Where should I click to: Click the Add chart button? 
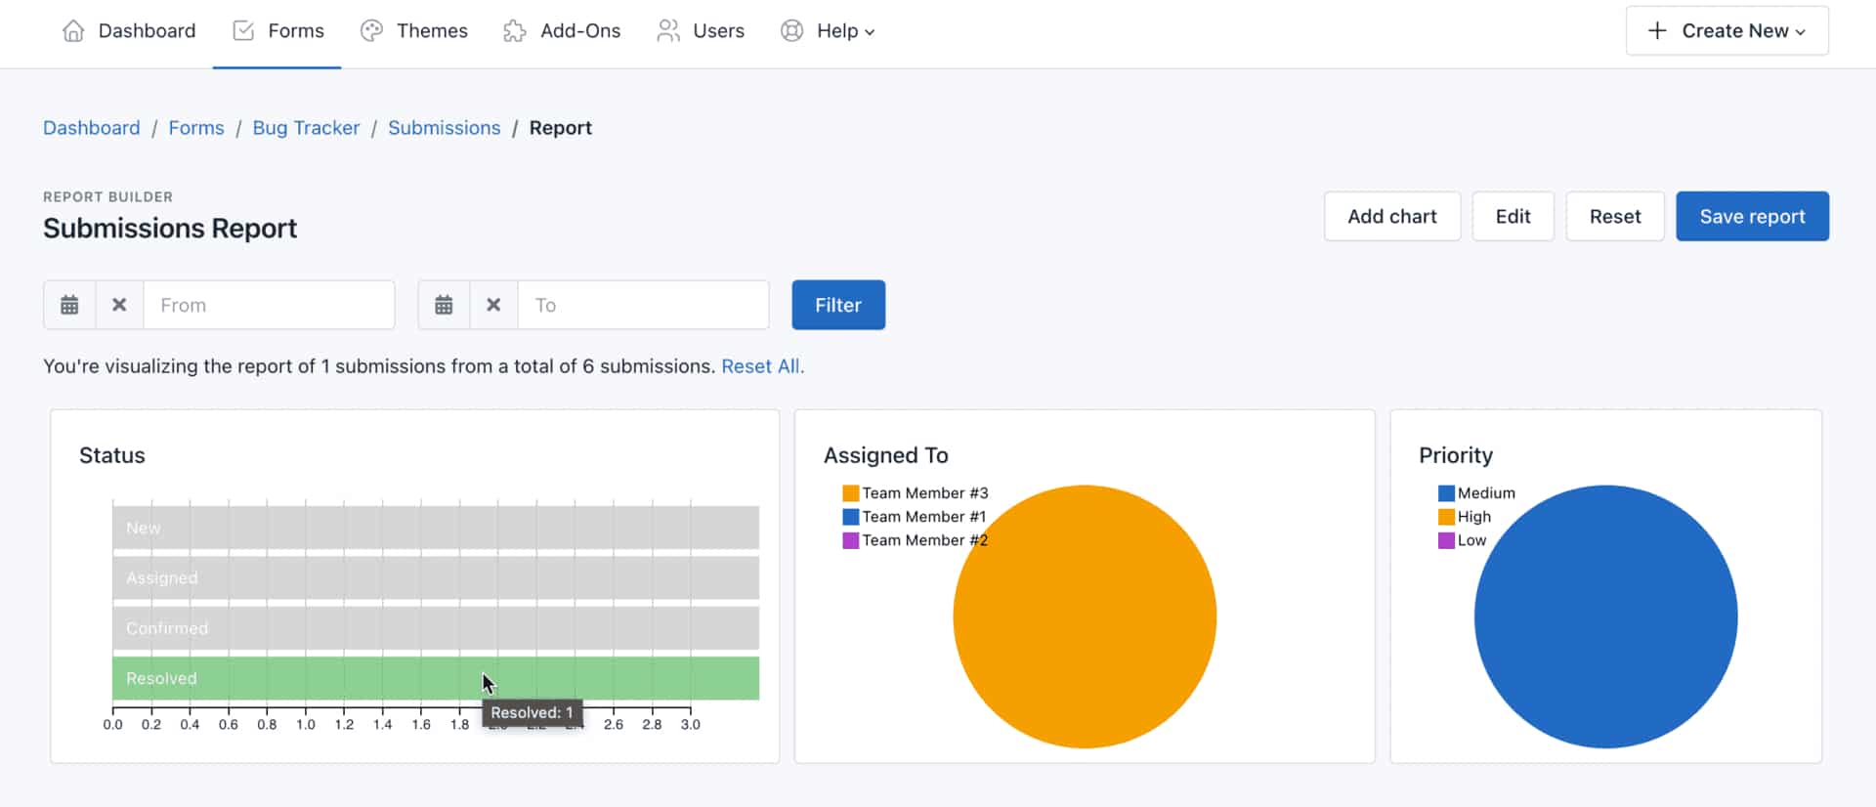[1391, 216]
